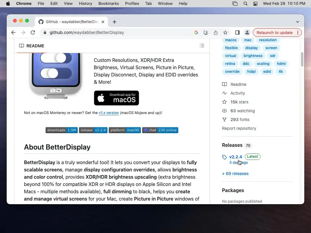Select the README tab
The height and width of the screenshot is (233, 311).
point(32,46)
